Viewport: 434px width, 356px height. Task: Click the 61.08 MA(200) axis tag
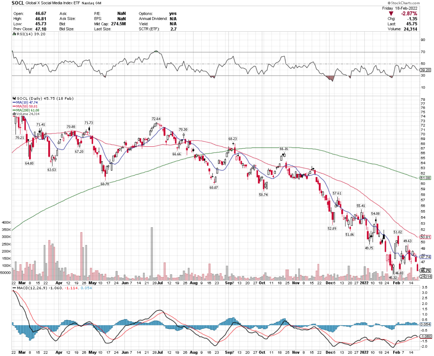point(425,178)
